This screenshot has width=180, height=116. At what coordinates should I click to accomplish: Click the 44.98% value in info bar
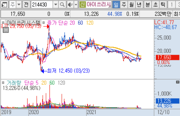[115, 14]
